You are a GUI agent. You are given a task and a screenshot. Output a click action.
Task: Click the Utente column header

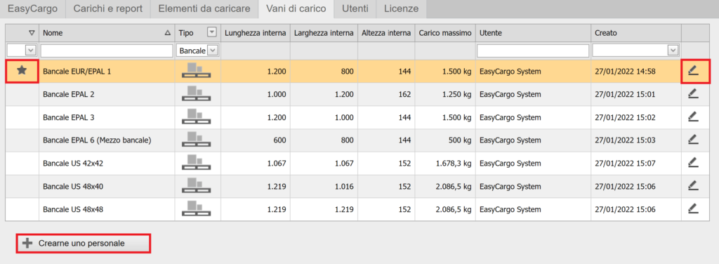533,32
